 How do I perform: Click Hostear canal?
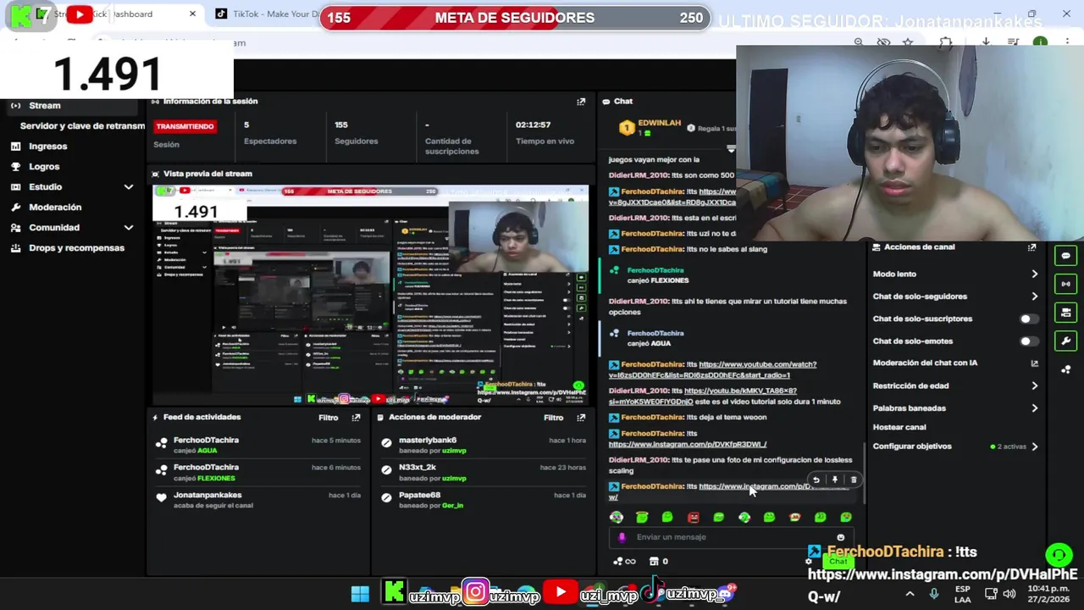(899, 428)
